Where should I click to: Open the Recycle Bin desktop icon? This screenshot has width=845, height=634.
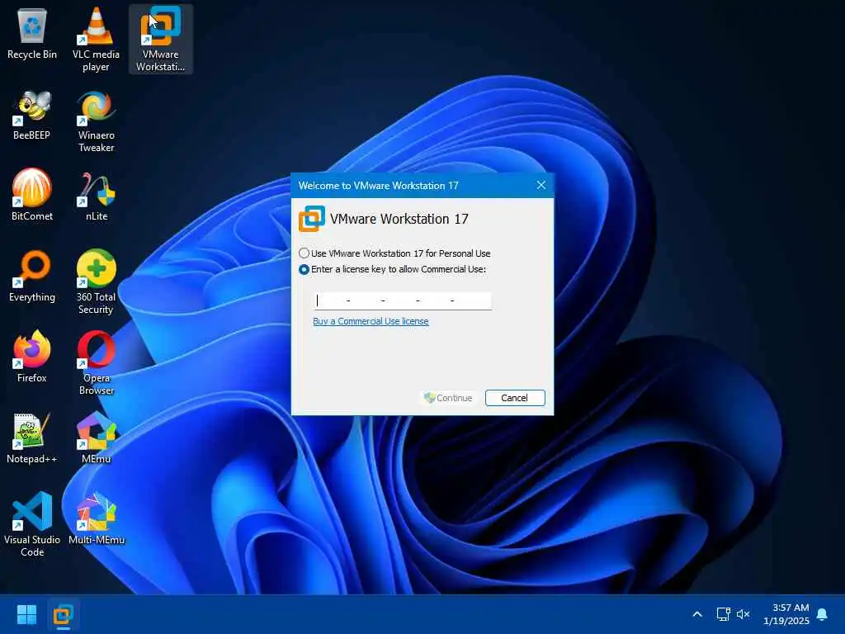pos(32,33)
